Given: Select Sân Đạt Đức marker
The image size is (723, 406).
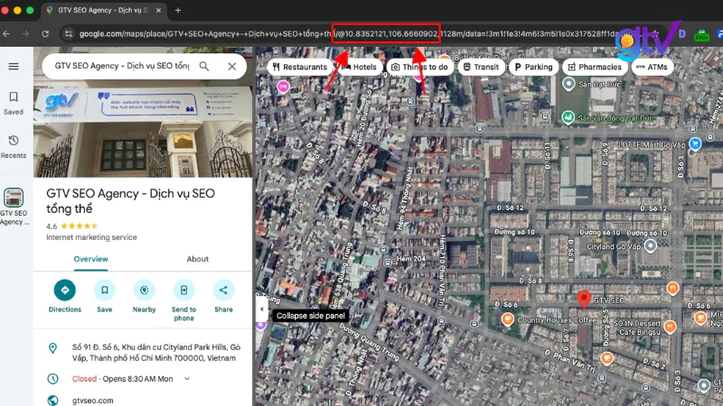Looking at the screenshot, I should click(x=568, y=84).
